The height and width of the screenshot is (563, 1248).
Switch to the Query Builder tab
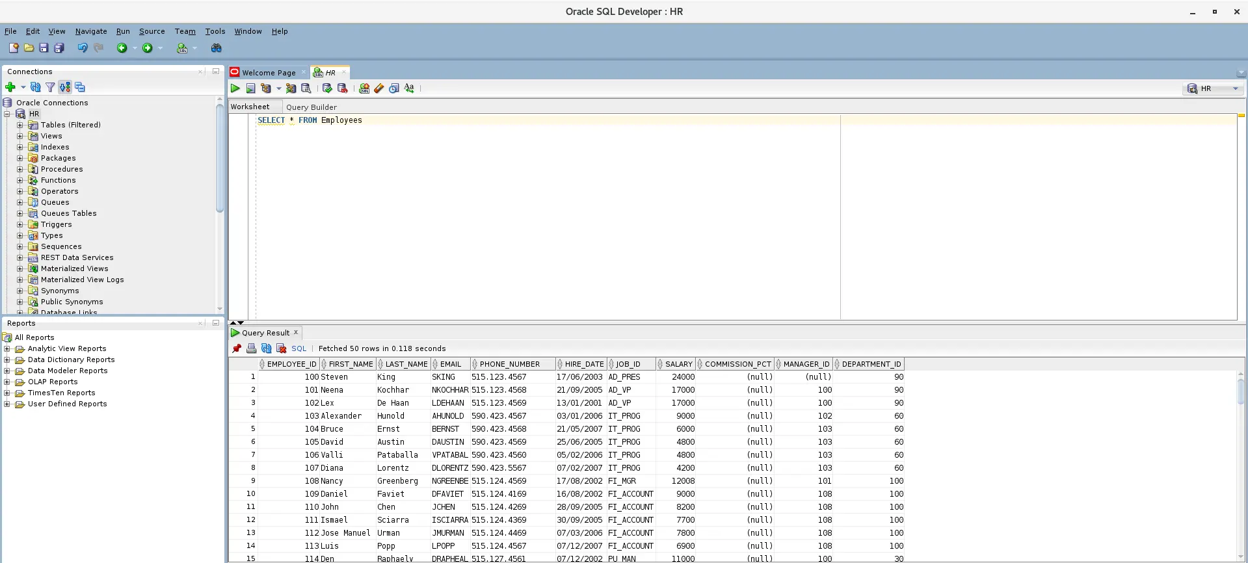tap(311, 107)
